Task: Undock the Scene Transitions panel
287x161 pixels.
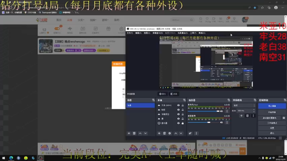Action: [x=255, y=100]
